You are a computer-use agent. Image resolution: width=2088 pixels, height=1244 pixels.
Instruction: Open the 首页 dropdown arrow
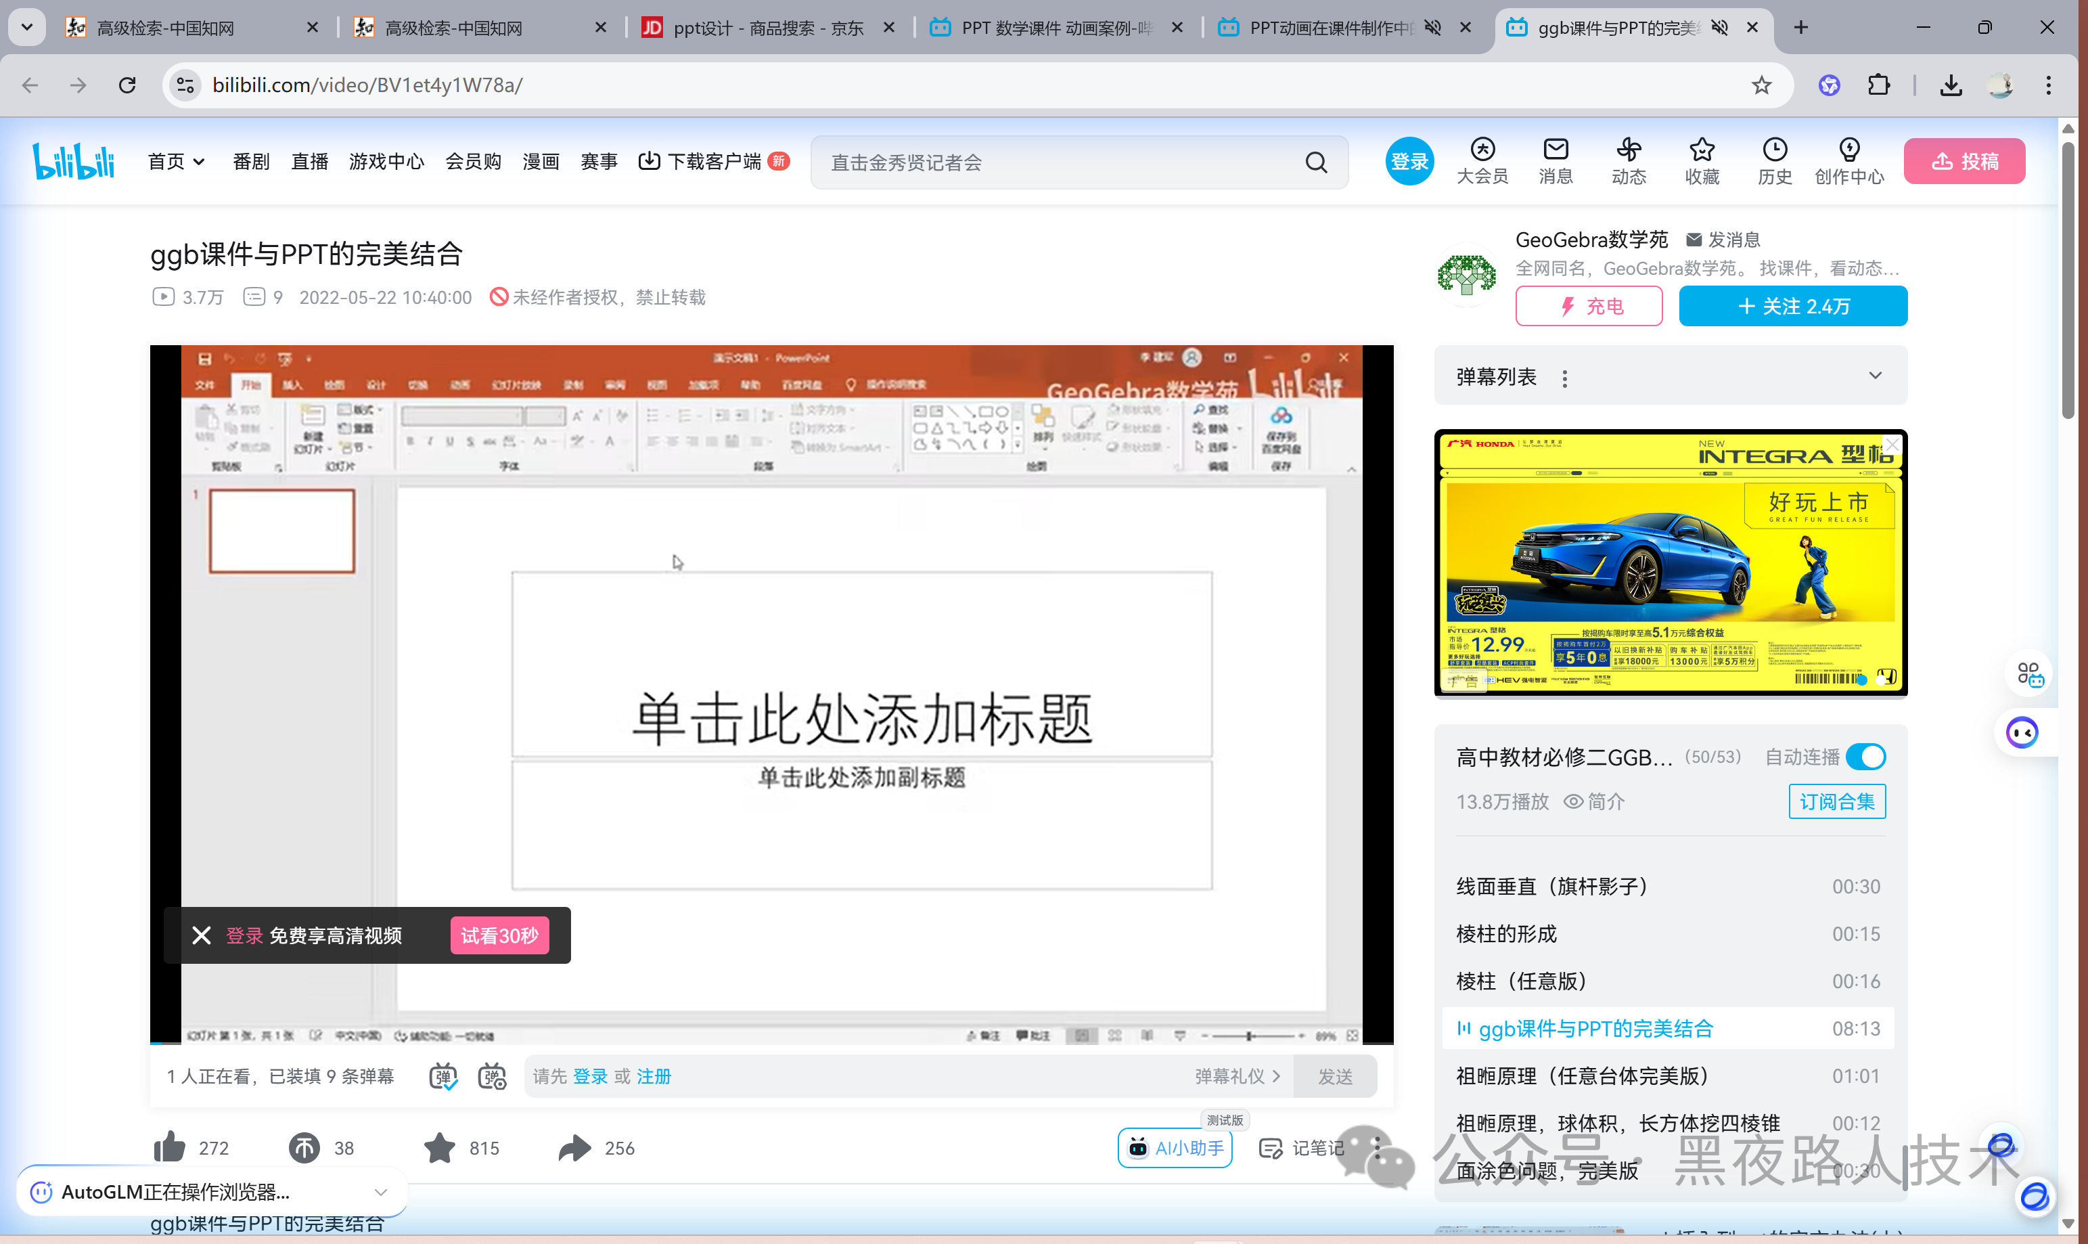[x=198, y=162]
